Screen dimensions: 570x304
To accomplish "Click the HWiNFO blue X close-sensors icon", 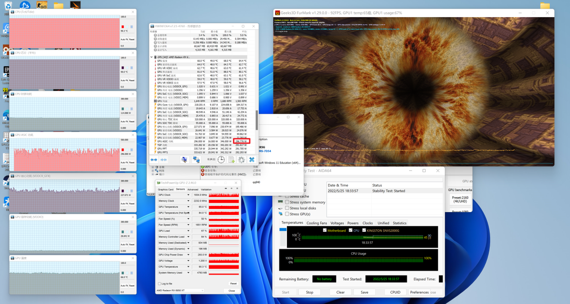I will coord(252,160).
